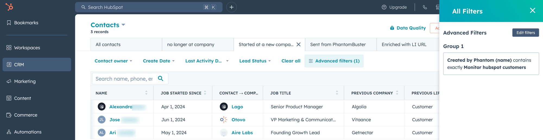Click Alexandra's avatar icon
The width and height of the screenshot is (543, 140).
(102, 107)
